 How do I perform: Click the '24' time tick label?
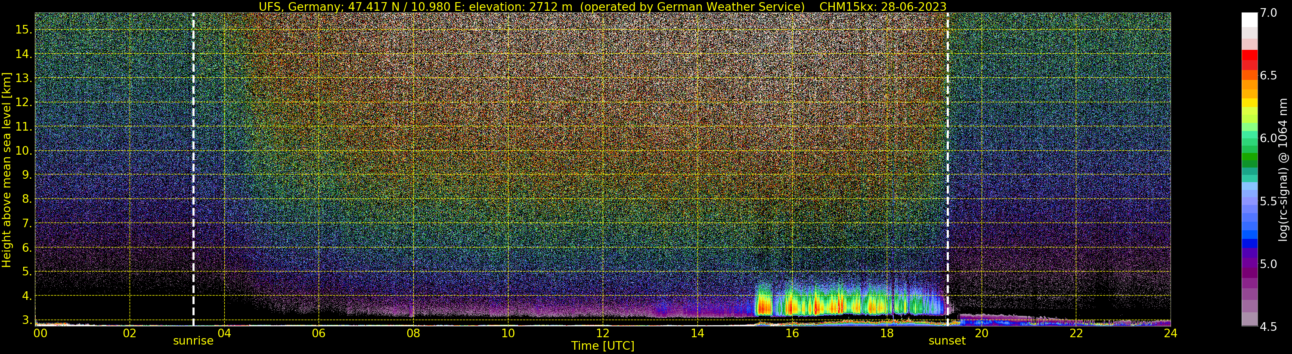(1170, 333)
